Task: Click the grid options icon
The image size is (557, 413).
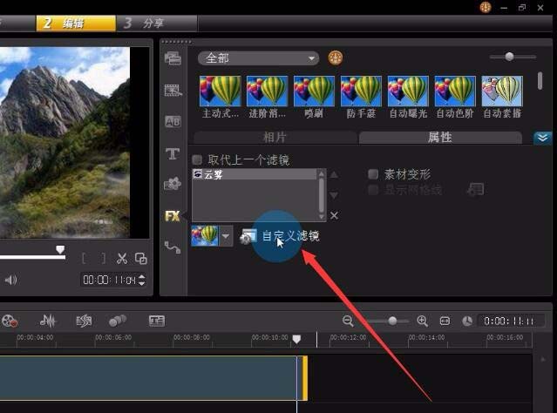Action: click(476, 189)
